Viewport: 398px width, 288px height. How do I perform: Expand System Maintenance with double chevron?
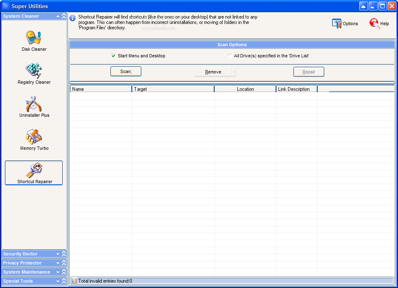pos(64,272)
